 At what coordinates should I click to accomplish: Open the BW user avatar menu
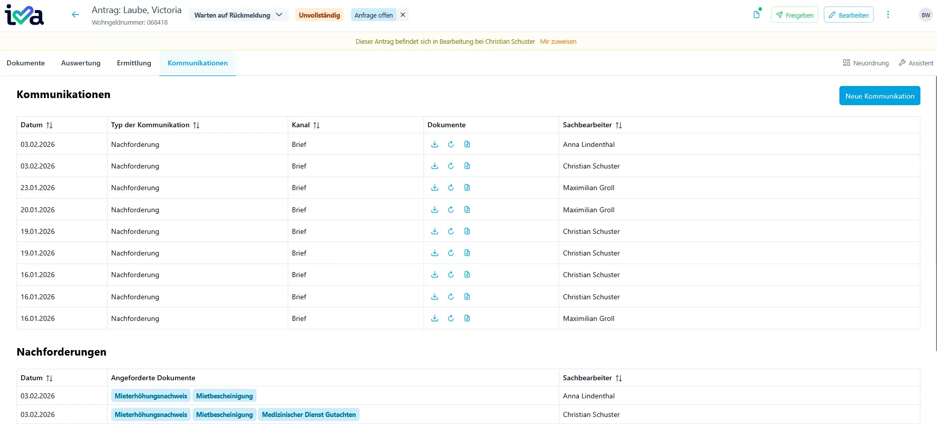[x=925, y=15]
